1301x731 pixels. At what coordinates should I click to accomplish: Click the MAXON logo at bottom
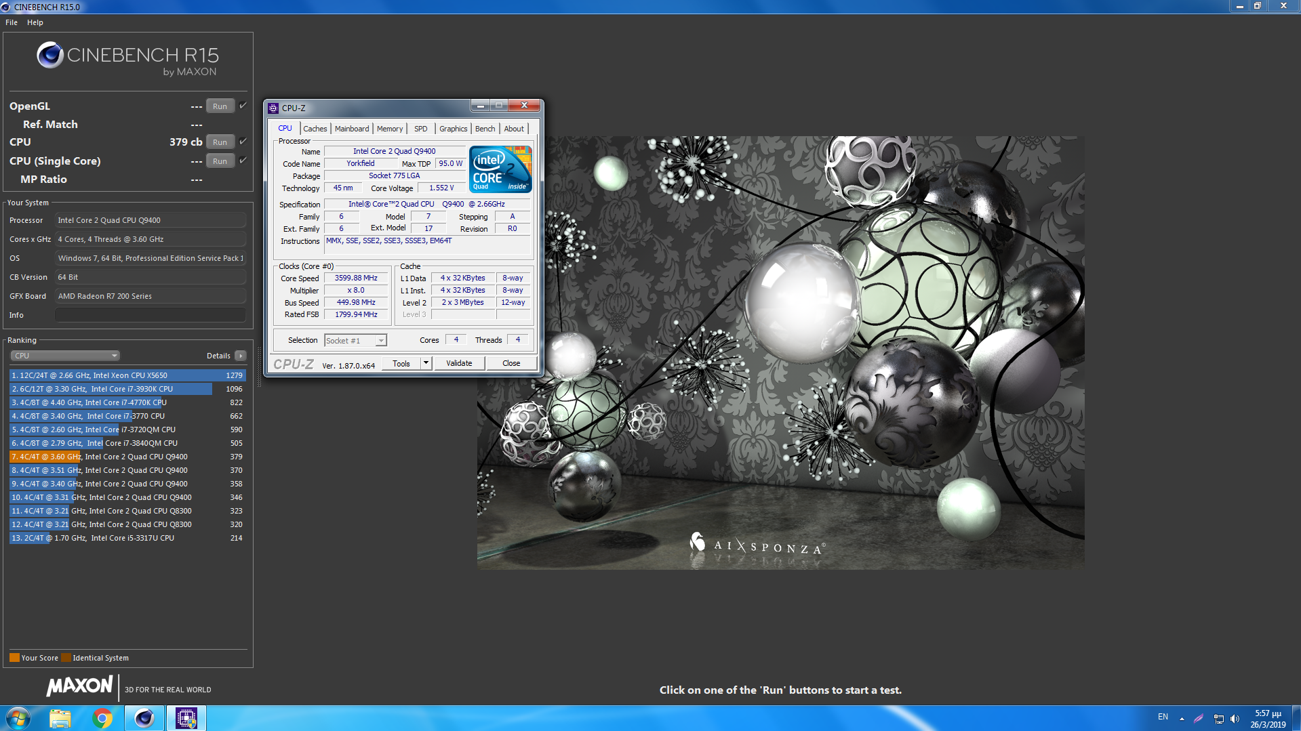(80, 686)
